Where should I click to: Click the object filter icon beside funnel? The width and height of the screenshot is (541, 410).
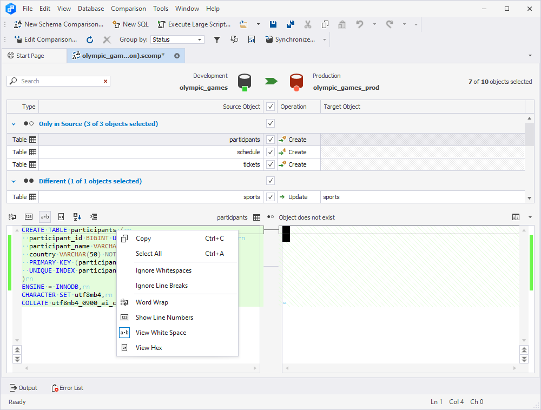coord(234,39)
